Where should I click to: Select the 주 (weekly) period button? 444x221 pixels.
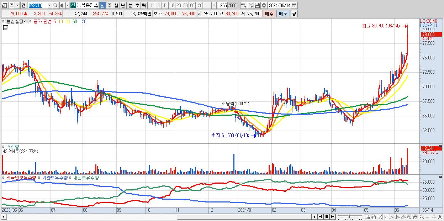(x=109, y=6)
